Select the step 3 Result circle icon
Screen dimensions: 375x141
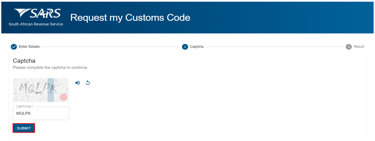pyautogui.click(x=349, y=47)
